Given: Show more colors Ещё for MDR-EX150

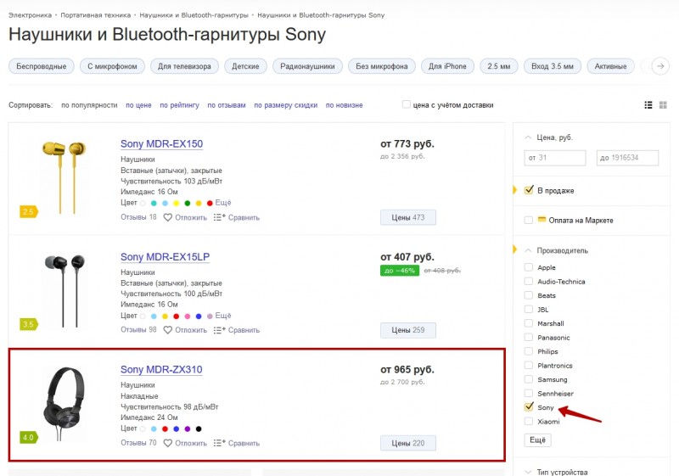Looking at the screenshot, I should point(223,203).
